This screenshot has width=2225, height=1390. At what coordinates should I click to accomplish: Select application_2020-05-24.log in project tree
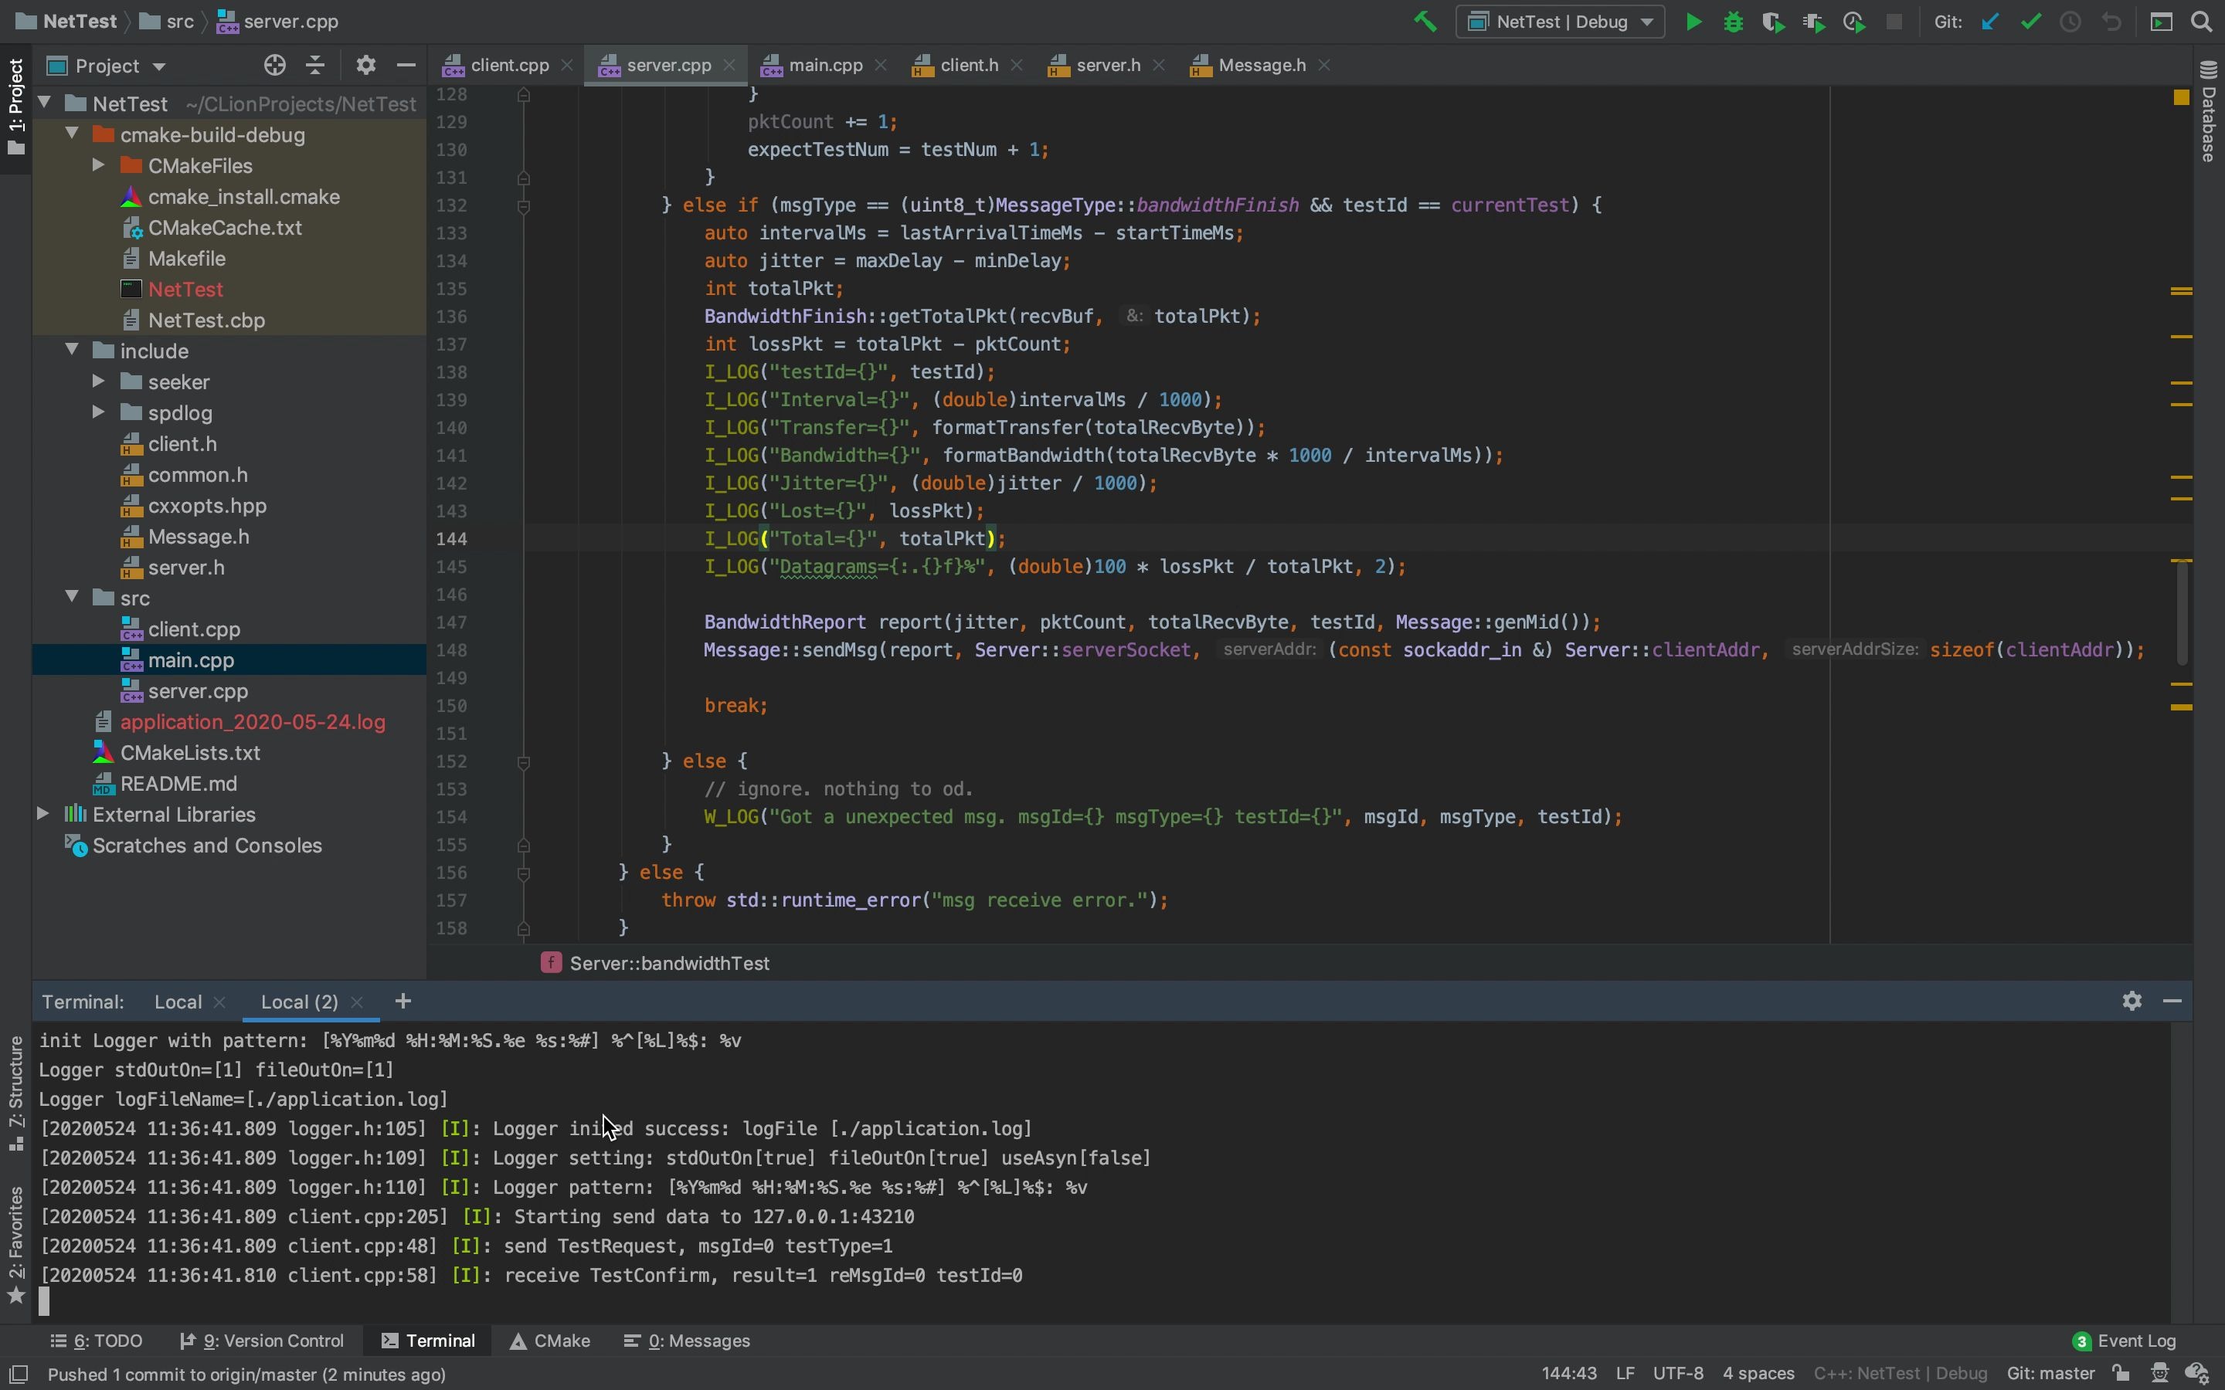click(x=253, y=720)
